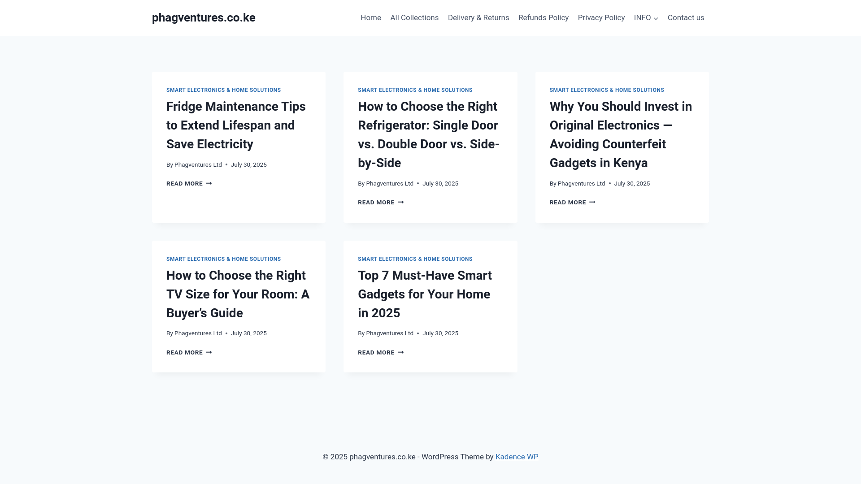This screenshot has width=861, height=484.
Task: Open the Kadence WP footer link
Action: (x=517, y=457)
